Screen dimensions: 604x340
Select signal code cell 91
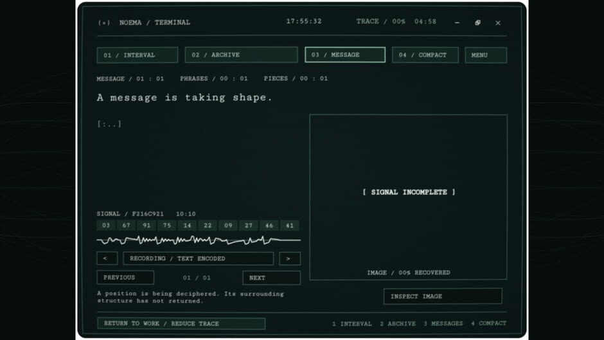click(x=147, y=226)
